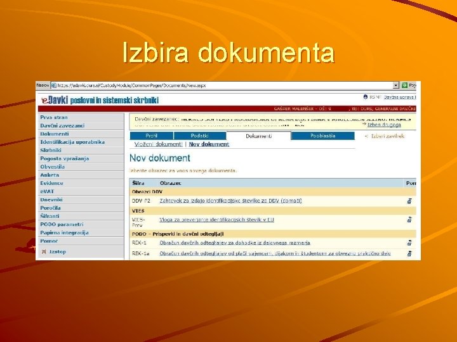Click page icon in address bar
Screen dimensions: 457x342
click(x=54, y=85)
